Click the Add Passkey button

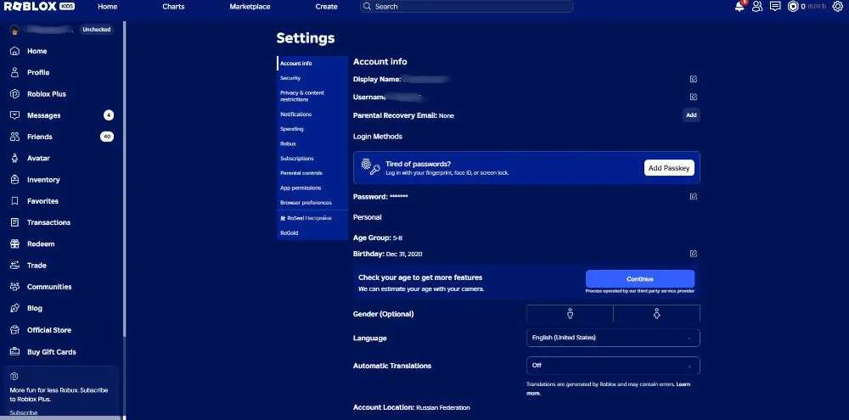669,168
